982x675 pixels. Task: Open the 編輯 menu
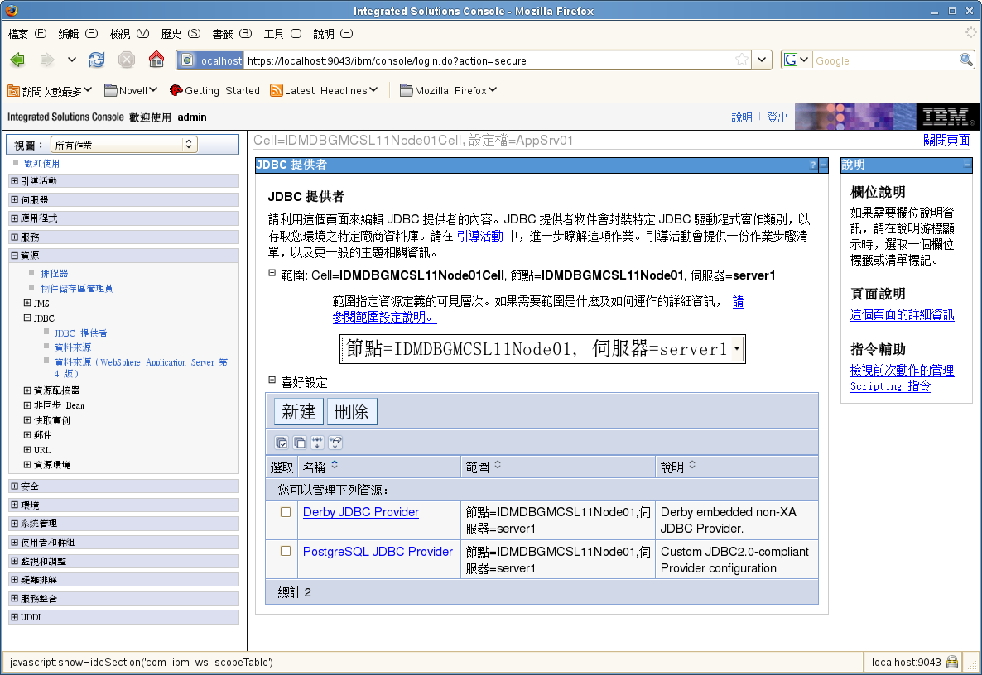click(x=78, y=34)
